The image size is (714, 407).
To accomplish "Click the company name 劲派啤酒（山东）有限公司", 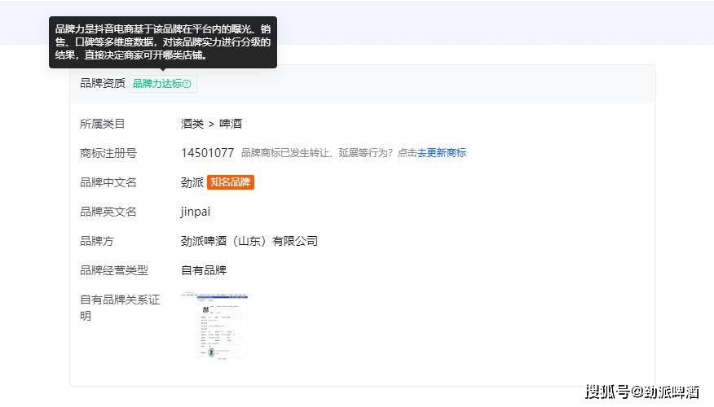I will point(249,241).
